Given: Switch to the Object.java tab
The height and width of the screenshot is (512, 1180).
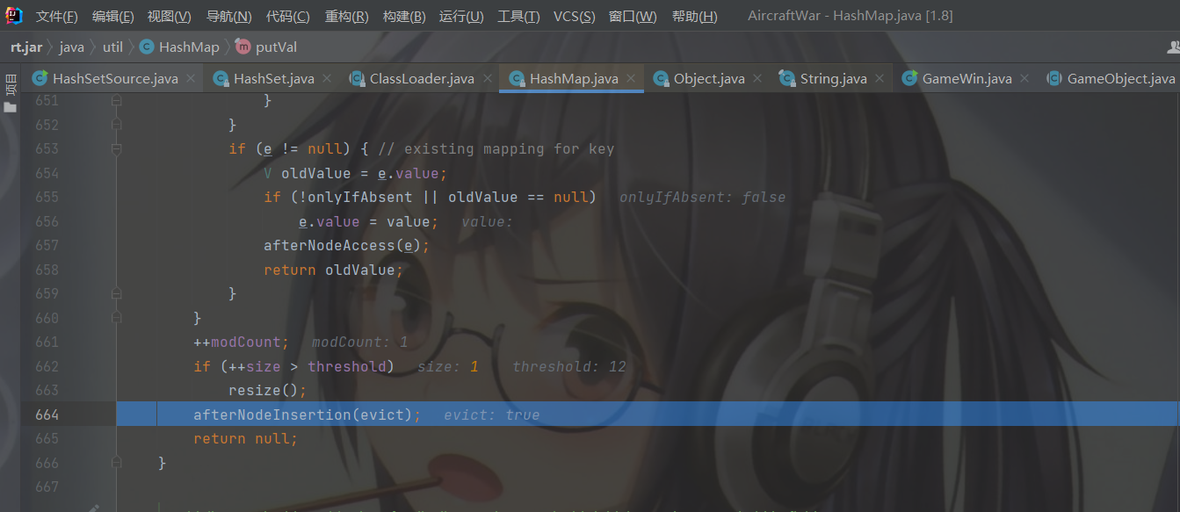Looking at the screenshot, I should [x=709, y=78].
